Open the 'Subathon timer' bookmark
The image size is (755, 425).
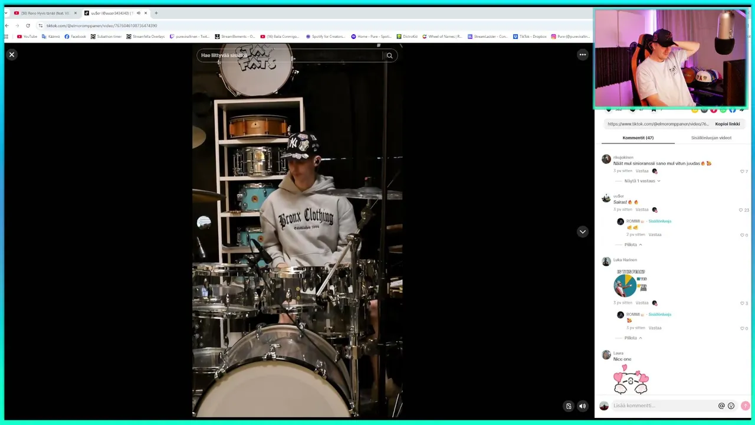[x=106, y=37]
